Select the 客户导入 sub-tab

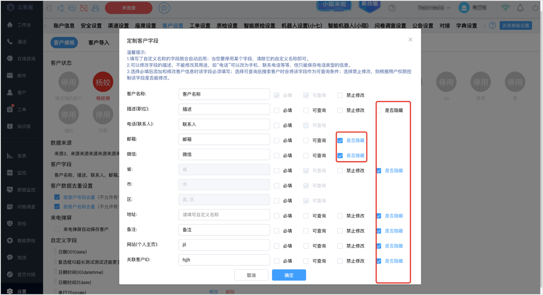pos(99,43)
